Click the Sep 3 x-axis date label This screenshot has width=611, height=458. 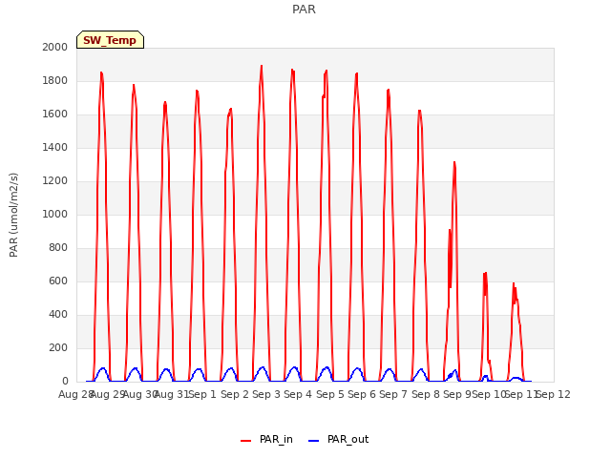266,394
